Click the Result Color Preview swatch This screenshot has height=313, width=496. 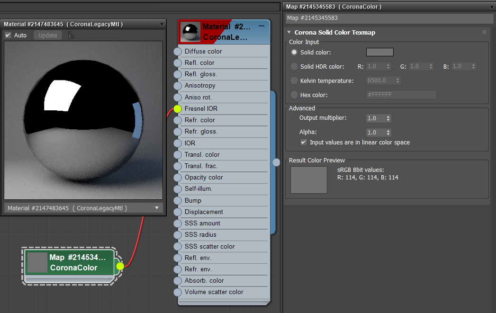point(309,180)
